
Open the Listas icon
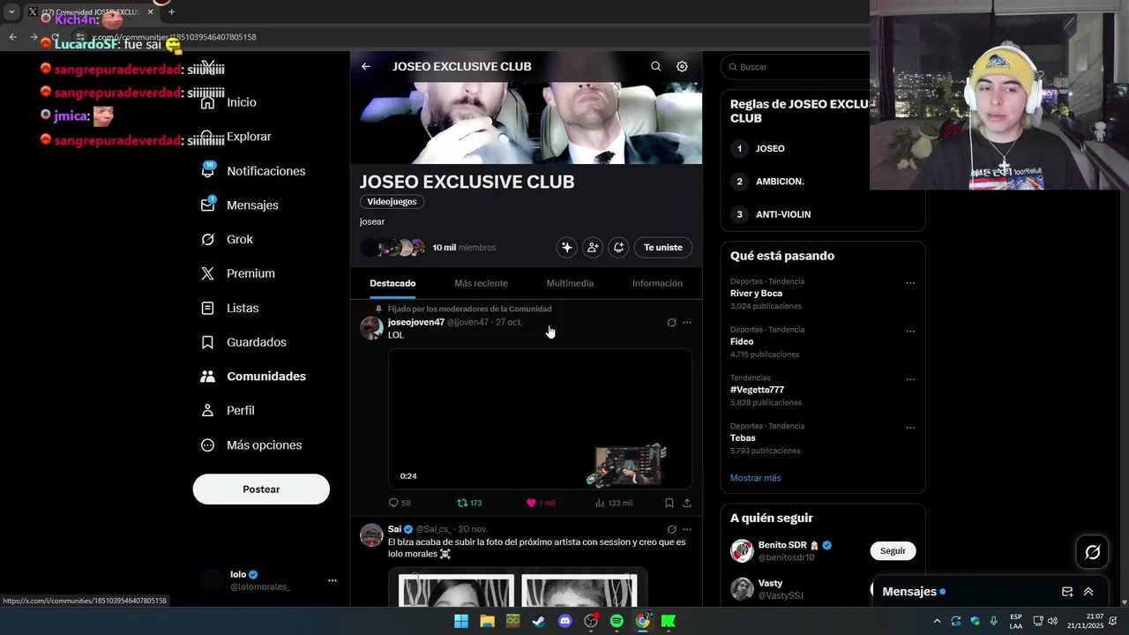207,308
